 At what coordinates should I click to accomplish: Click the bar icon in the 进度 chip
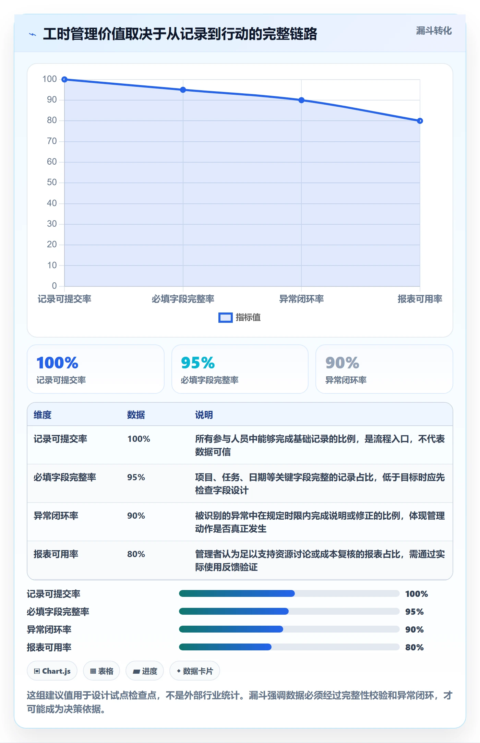point(136,671)
